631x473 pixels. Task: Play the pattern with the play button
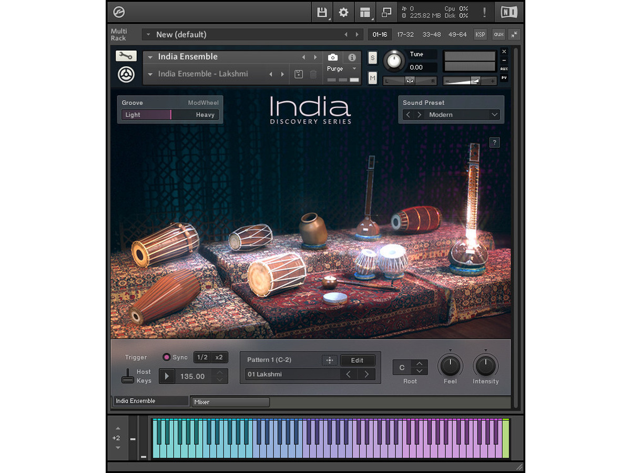point(167,376)
